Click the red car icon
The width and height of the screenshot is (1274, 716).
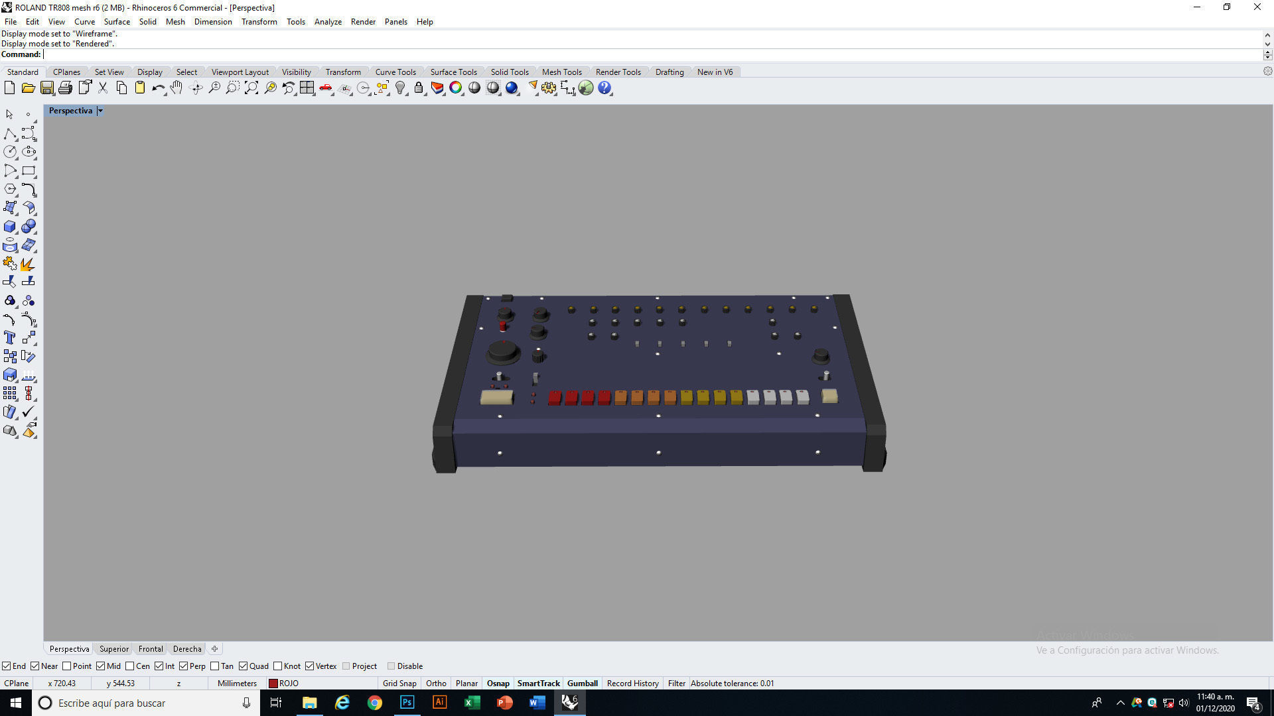pos(326,88)
